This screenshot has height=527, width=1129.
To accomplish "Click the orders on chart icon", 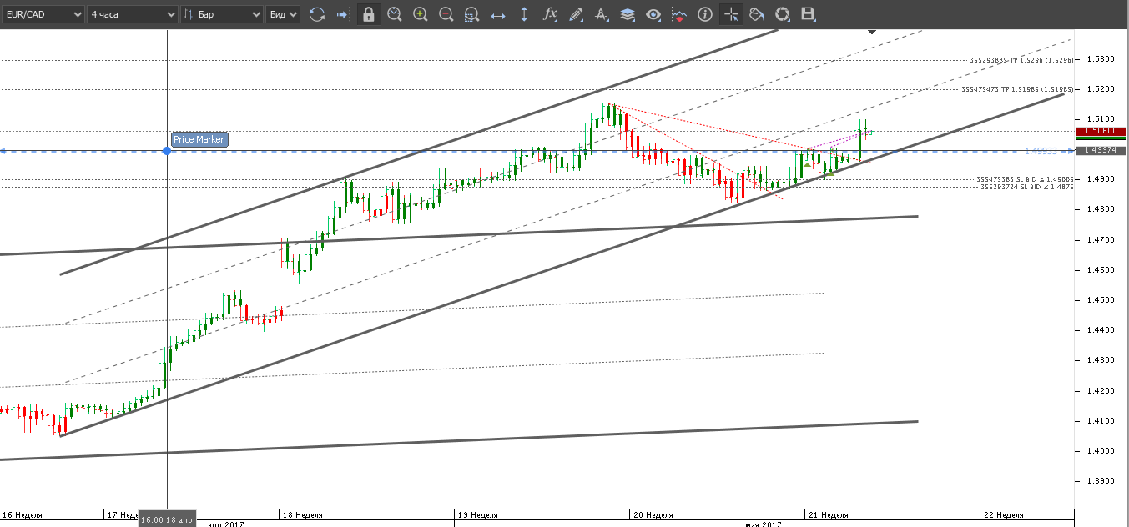I will 679,14.
